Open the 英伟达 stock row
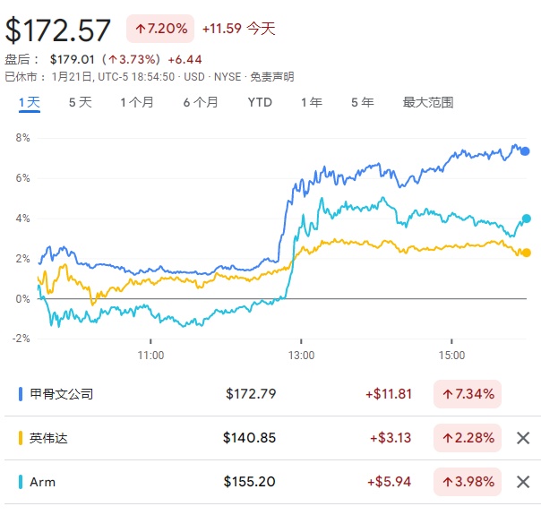 coord(47,438)
